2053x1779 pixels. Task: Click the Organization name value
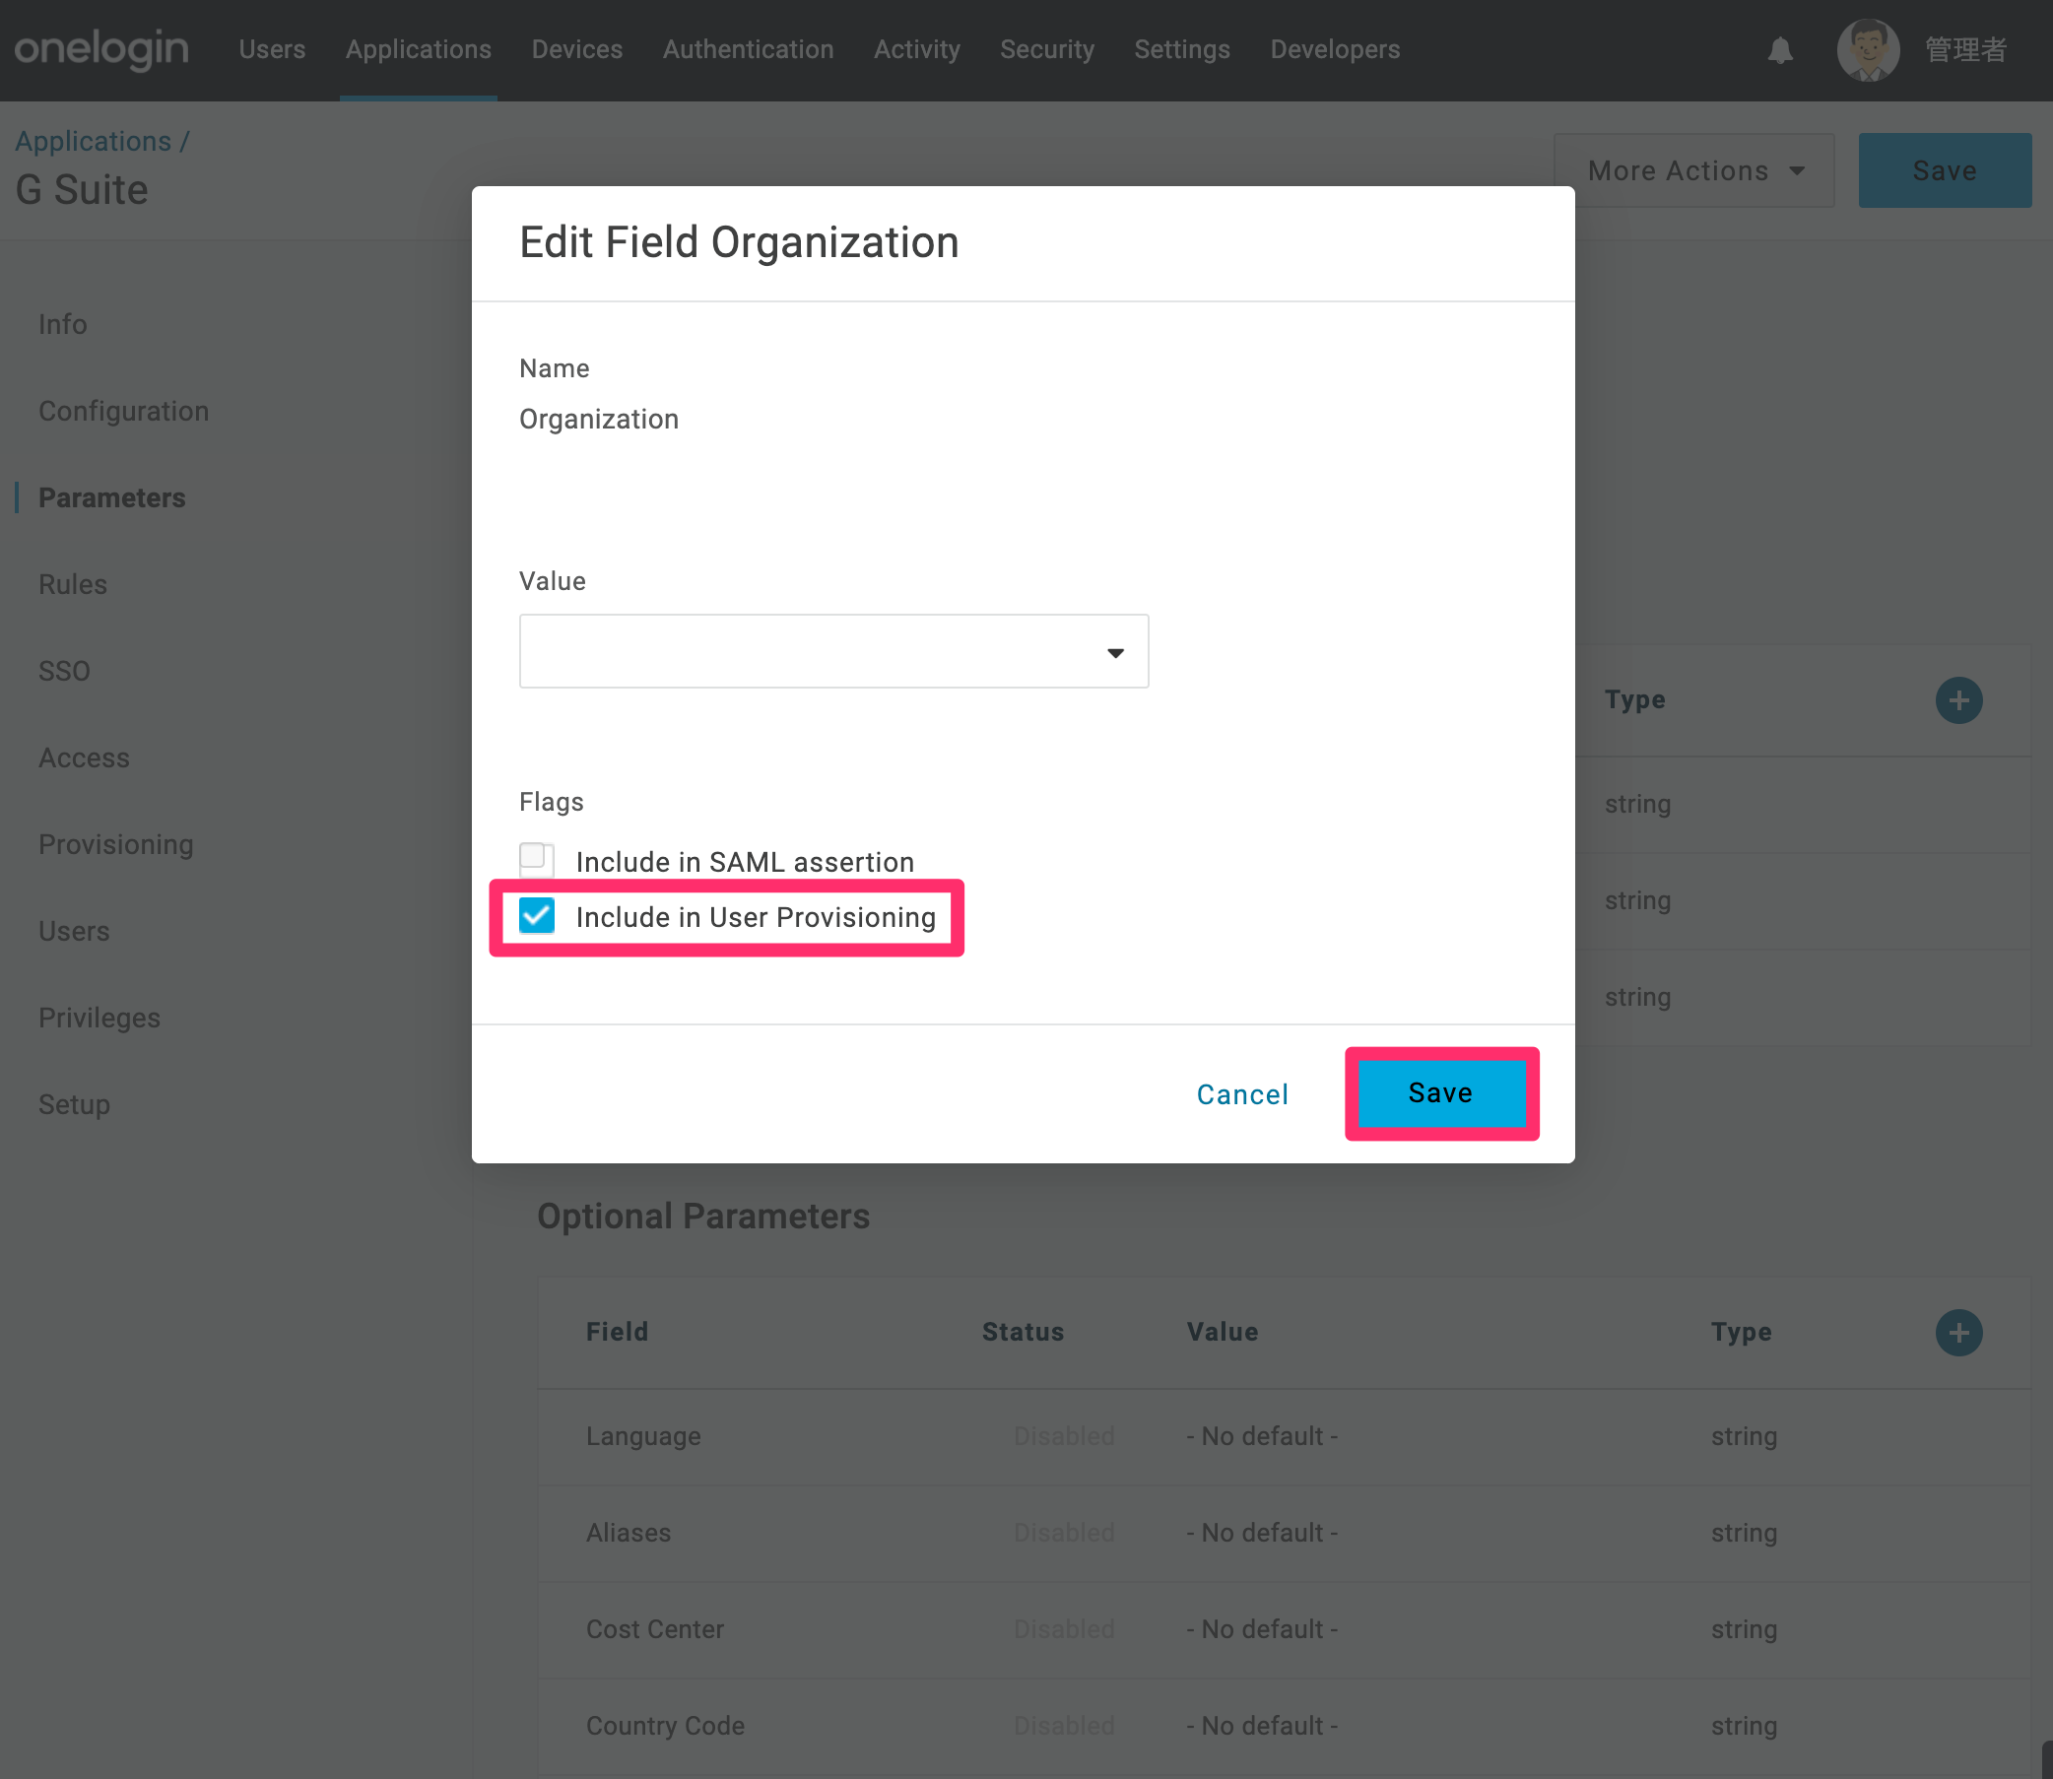point(599,419)
